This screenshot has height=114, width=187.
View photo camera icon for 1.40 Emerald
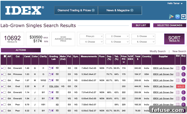click(x=52, y=68)
